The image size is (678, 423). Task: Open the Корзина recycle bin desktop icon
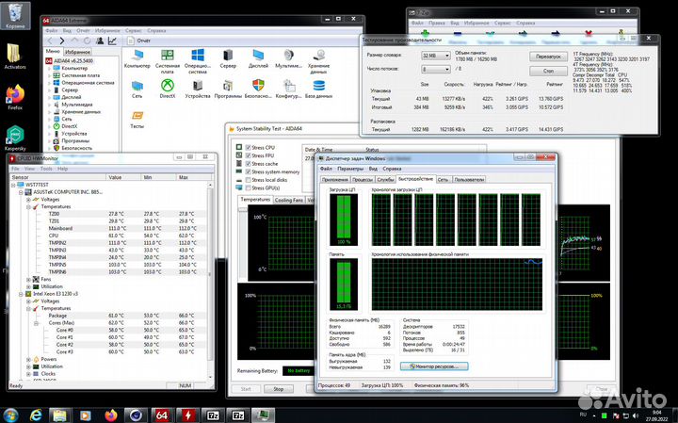pyautogui.click(x=15, y=16)
